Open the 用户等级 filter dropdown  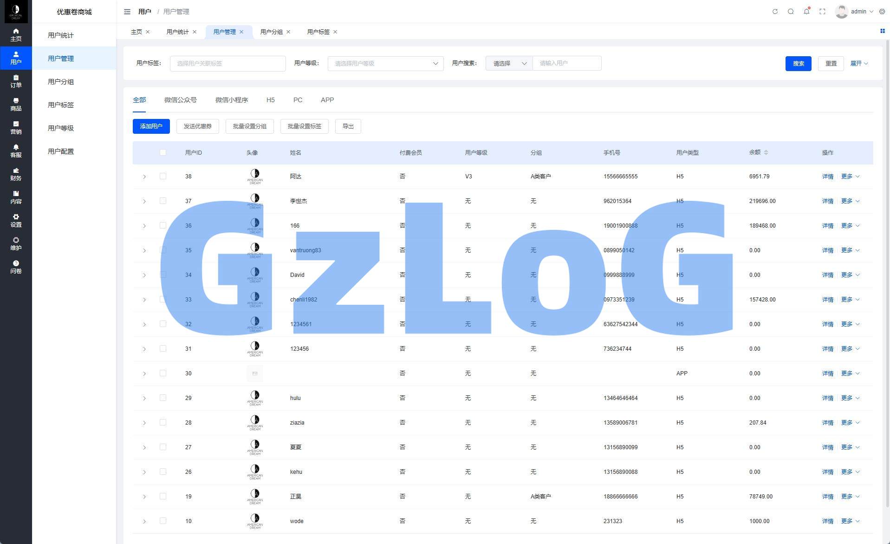385,64
